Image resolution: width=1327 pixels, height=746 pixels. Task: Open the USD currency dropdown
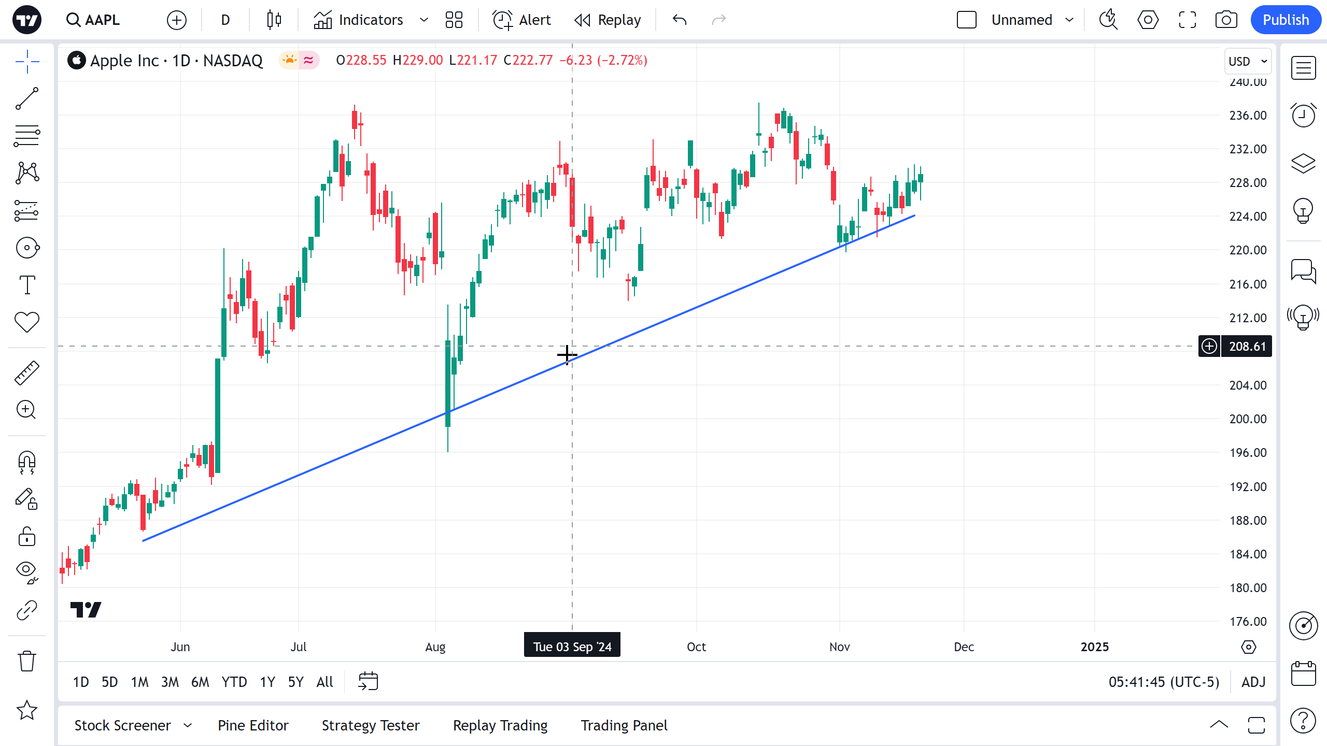[x=1247, y=61]
